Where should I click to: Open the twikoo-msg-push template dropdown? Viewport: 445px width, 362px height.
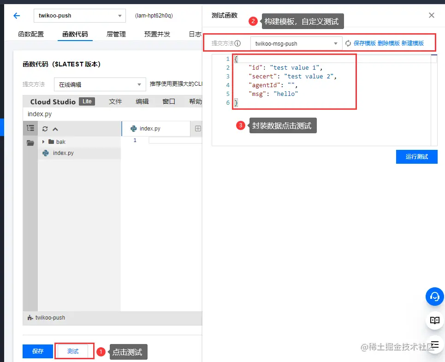tap(297, 43)
